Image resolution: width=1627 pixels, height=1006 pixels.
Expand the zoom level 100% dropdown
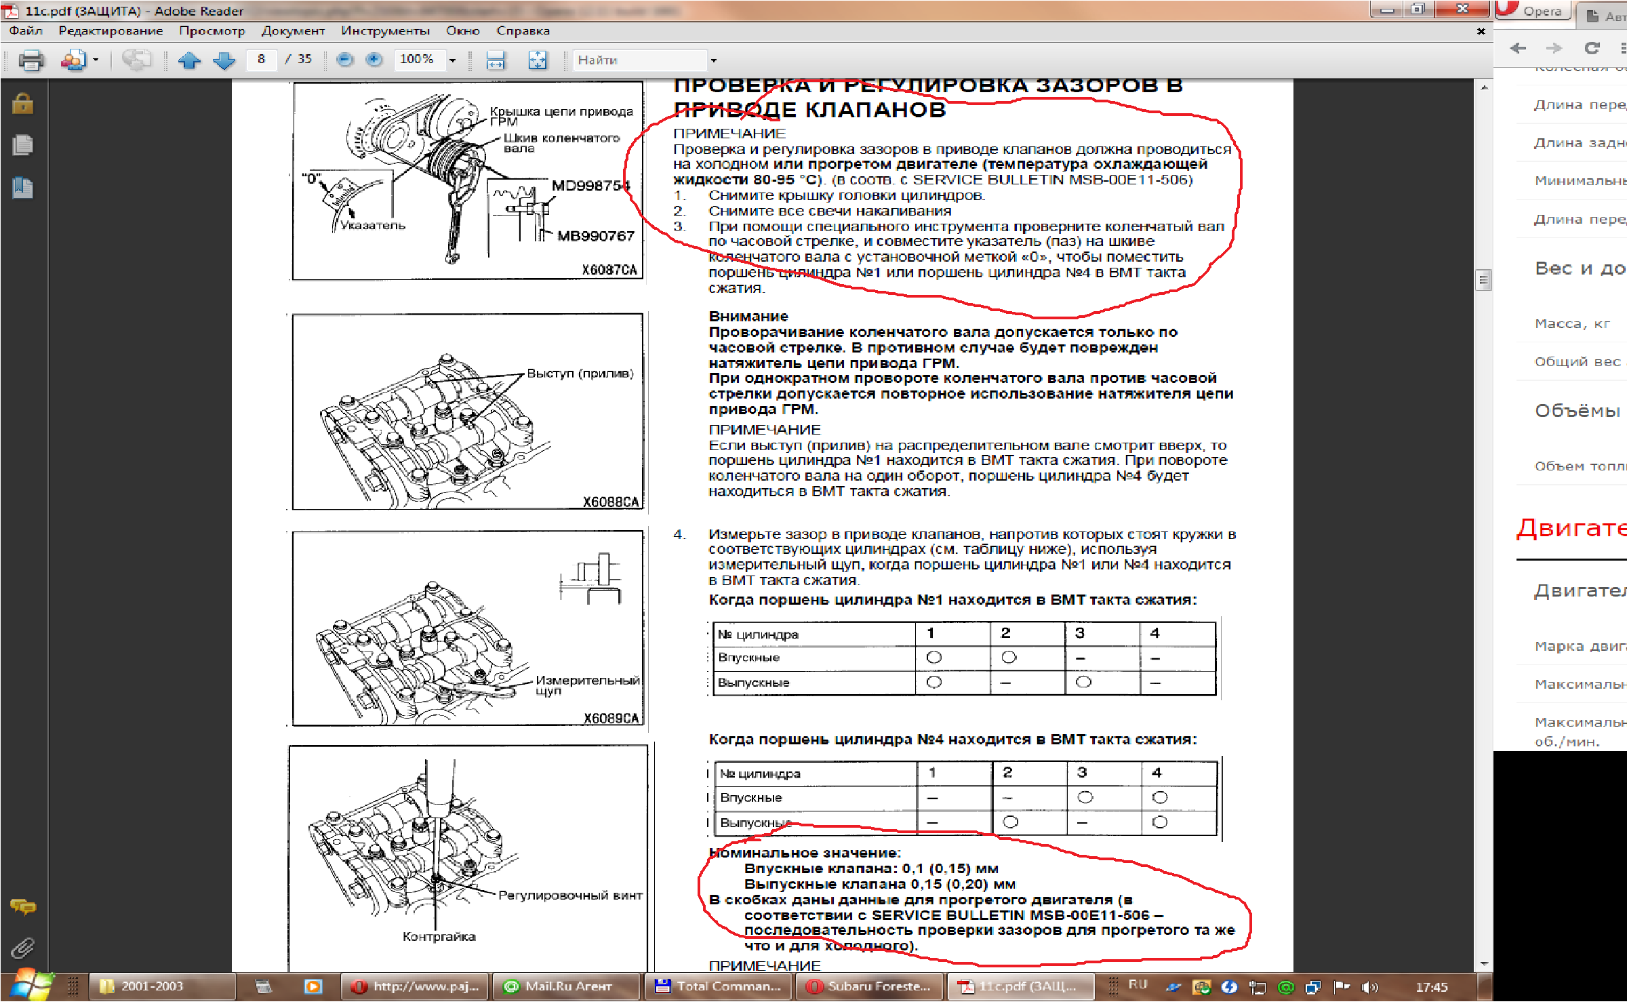(452, 60)
